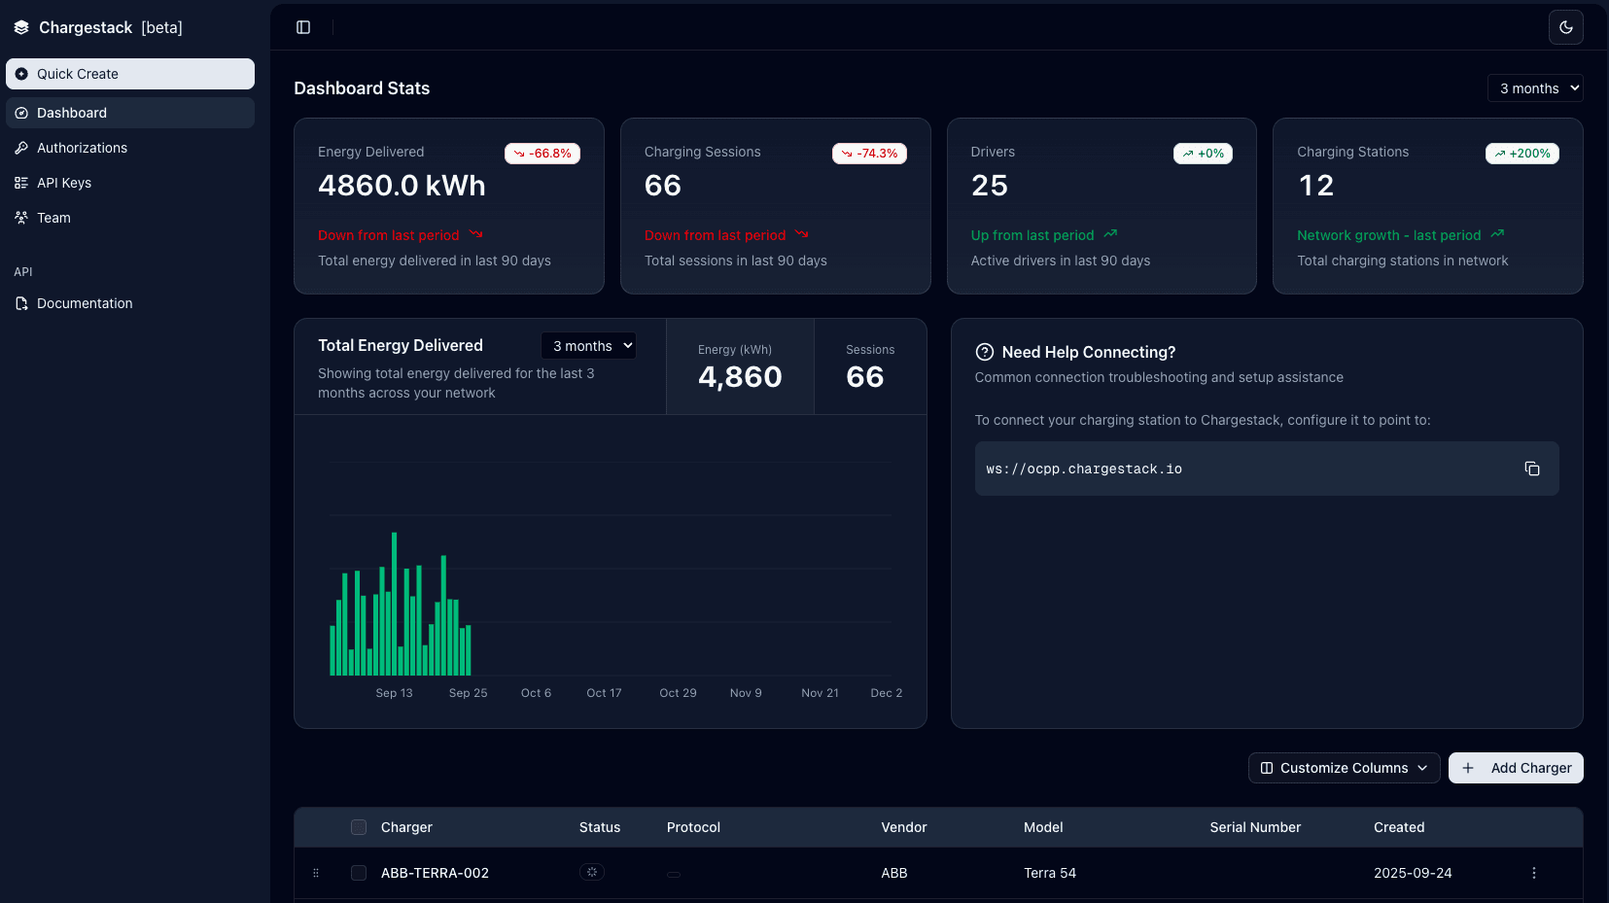Switch theme with the moon icon
Image resolution: width=1609 pixels, height=903 pixels.
coord(1565,27)
